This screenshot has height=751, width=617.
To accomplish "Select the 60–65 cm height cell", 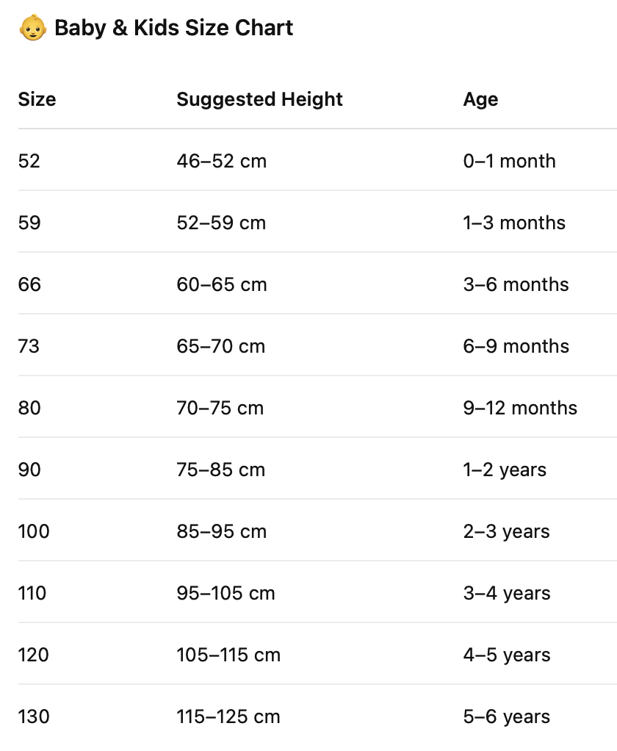I will tap(221, 284).
